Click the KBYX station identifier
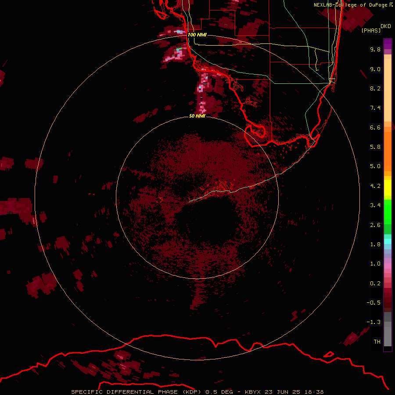Screen dimensions: 395x395 point(253,392)
